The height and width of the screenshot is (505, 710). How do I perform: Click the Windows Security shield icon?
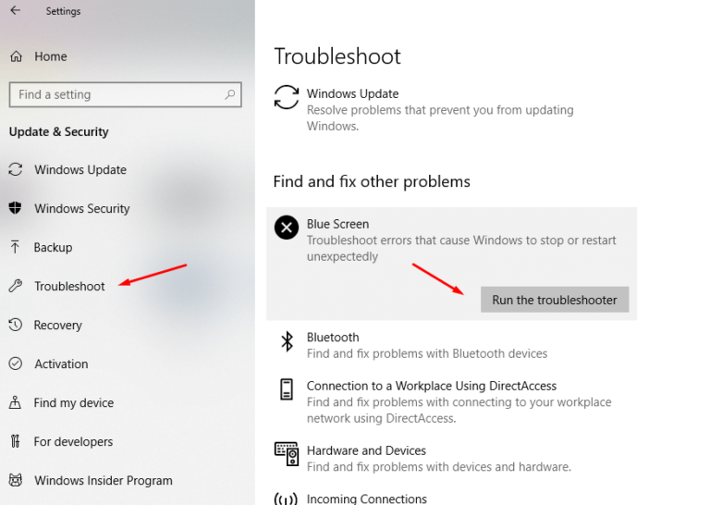(15, 208)
